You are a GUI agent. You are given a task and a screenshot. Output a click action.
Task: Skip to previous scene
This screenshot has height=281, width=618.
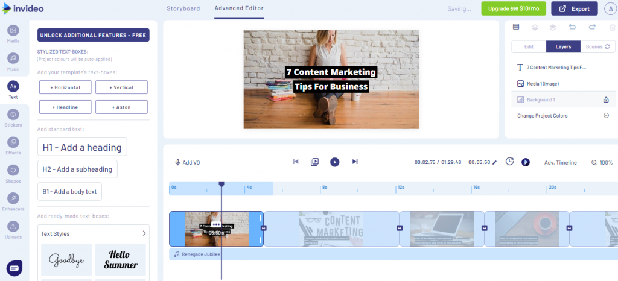296,162
